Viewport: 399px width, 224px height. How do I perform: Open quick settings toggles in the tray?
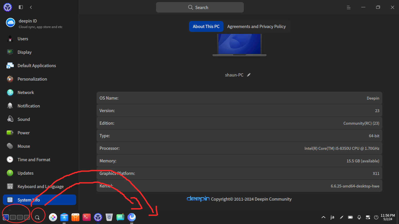pos(368,217)
